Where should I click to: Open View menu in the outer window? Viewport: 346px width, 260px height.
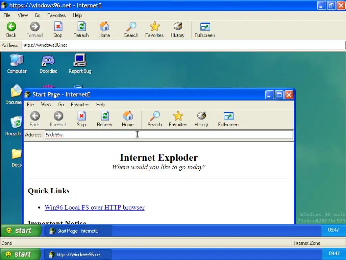click(23, 15)
